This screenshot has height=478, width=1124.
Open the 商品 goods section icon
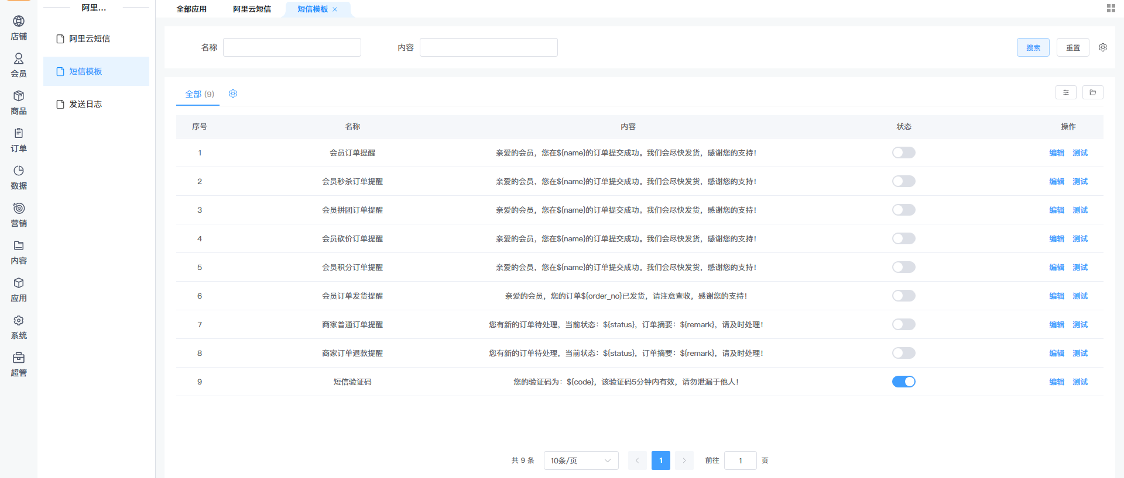19,96
